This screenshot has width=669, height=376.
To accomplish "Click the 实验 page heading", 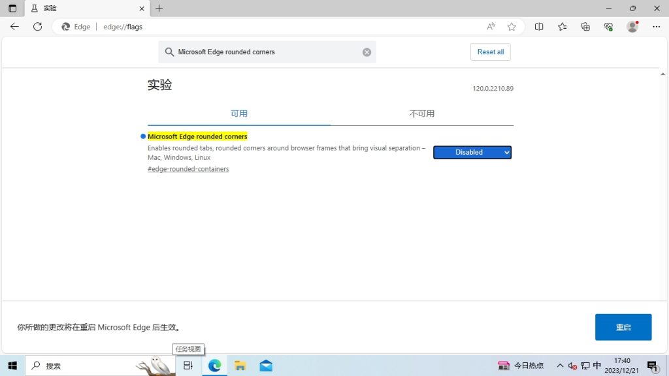I will pyautogui.click(x=159, y=84).
